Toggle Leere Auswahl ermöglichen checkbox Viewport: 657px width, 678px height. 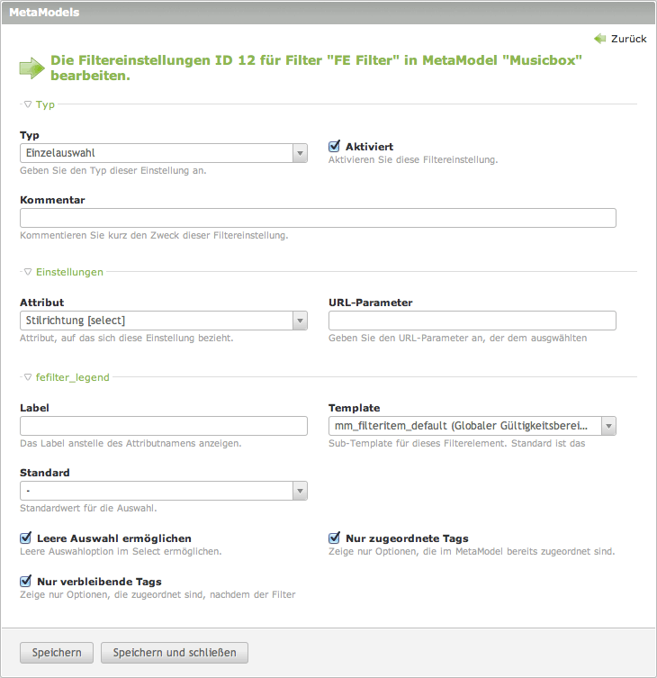[26, 538]
